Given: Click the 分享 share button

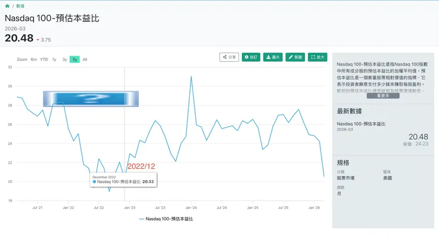Looking at the screenshot, I should [x=229, y=57].
